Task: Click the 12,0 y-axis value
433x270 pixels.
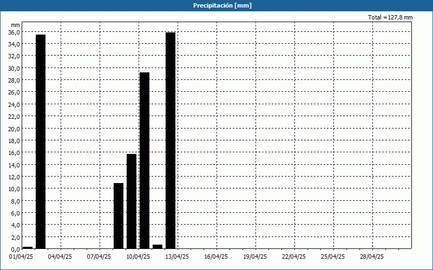Action: click(x=14, y=177)
